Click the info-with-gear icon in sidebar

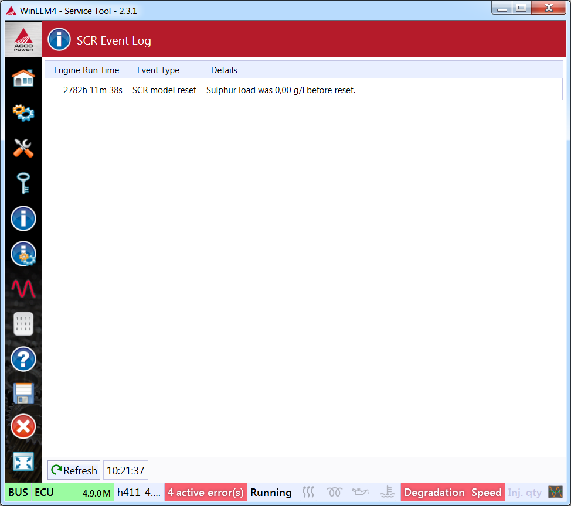[23, 254]
